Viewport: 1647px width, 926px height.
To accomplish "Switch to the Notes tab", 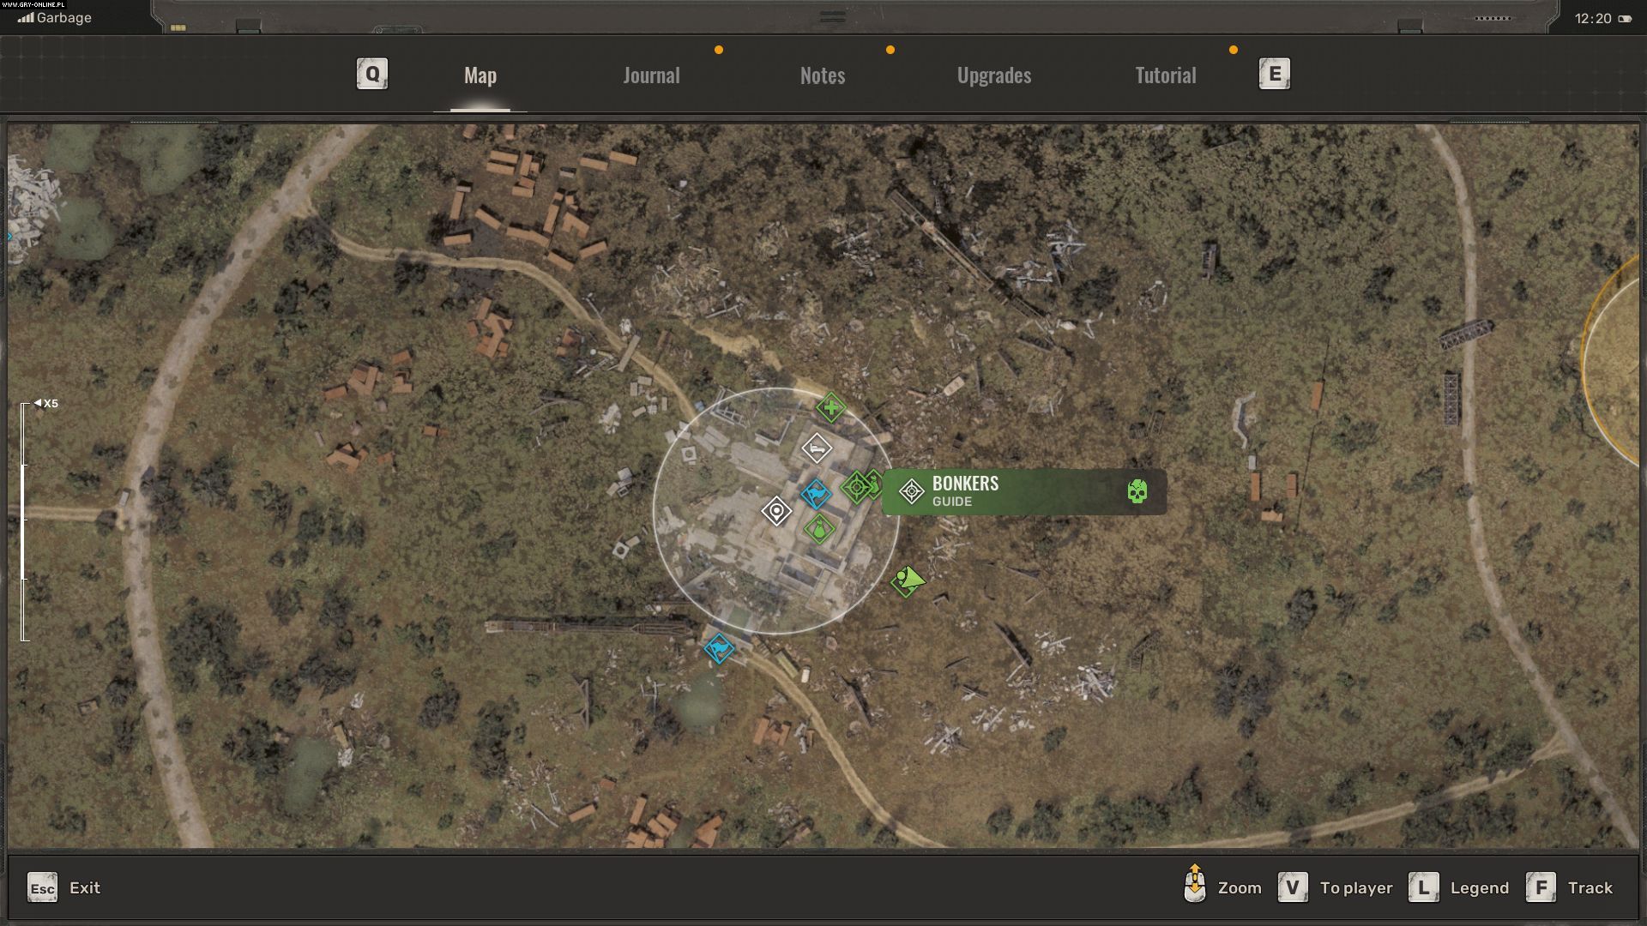I will coord(822,75).
